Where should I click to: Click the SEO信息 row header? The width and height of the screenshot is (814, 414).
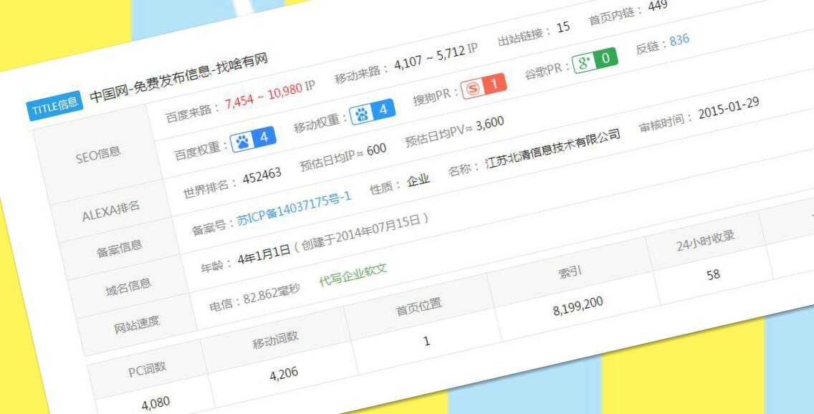click(x=98, y=155)
